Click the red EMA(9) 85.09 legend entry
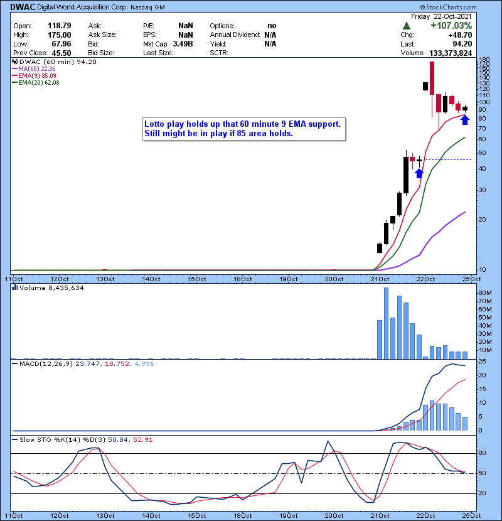 (x=34, y=76)
